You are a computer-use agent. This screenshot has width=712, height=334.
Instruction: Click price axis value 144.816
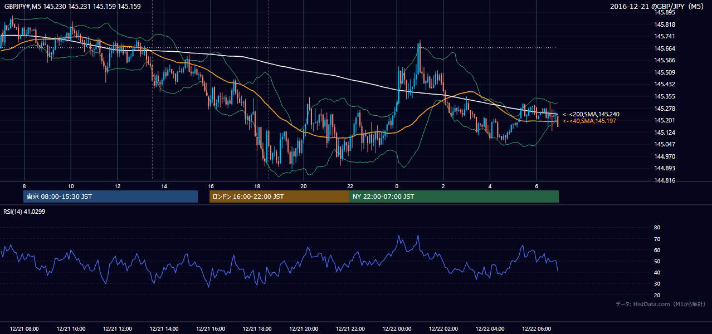(665, 180)
